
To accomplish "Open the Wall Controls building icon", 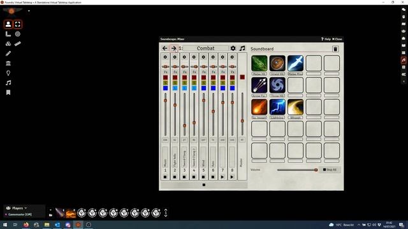I will pyautogui.click(x=8, y=63).
